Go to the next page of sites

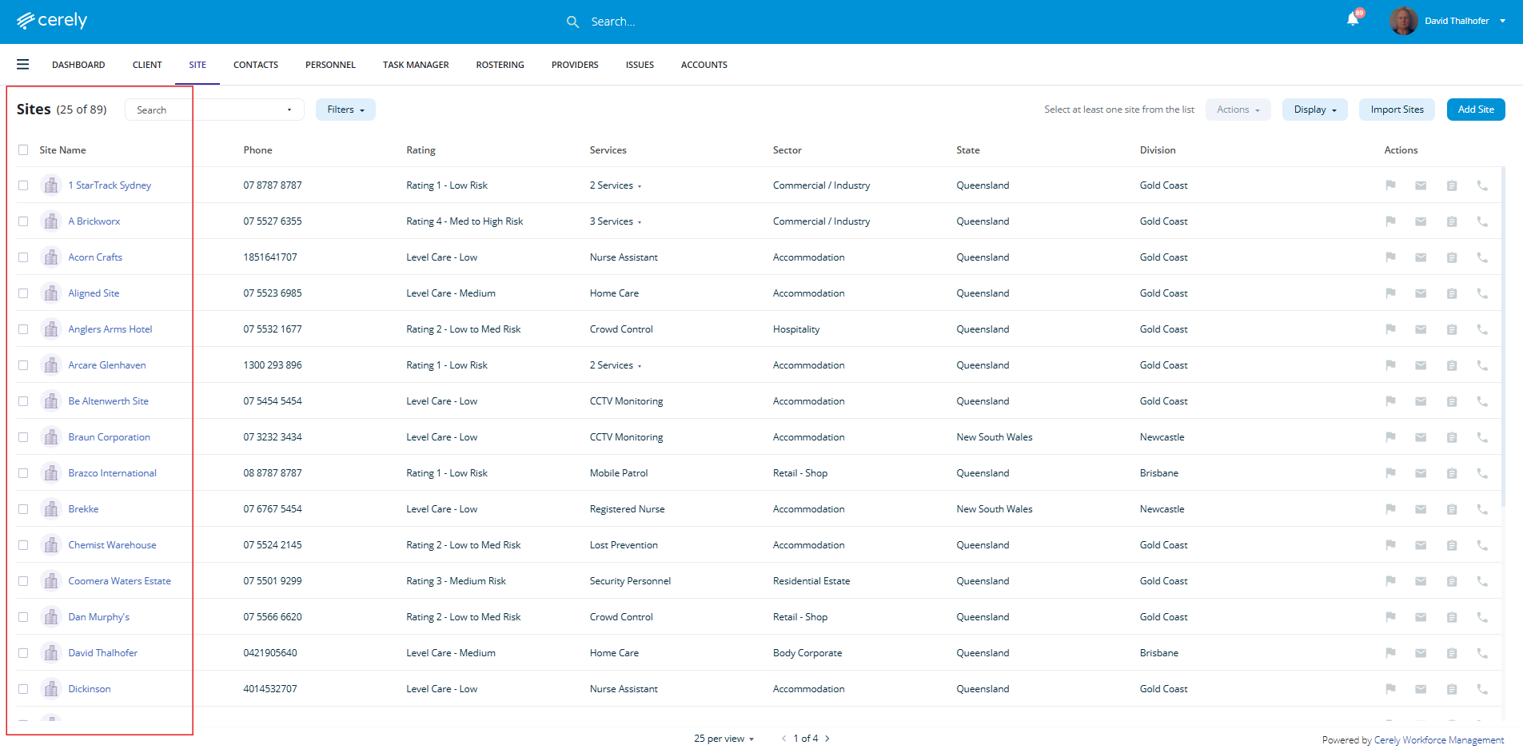click(827, 739)
